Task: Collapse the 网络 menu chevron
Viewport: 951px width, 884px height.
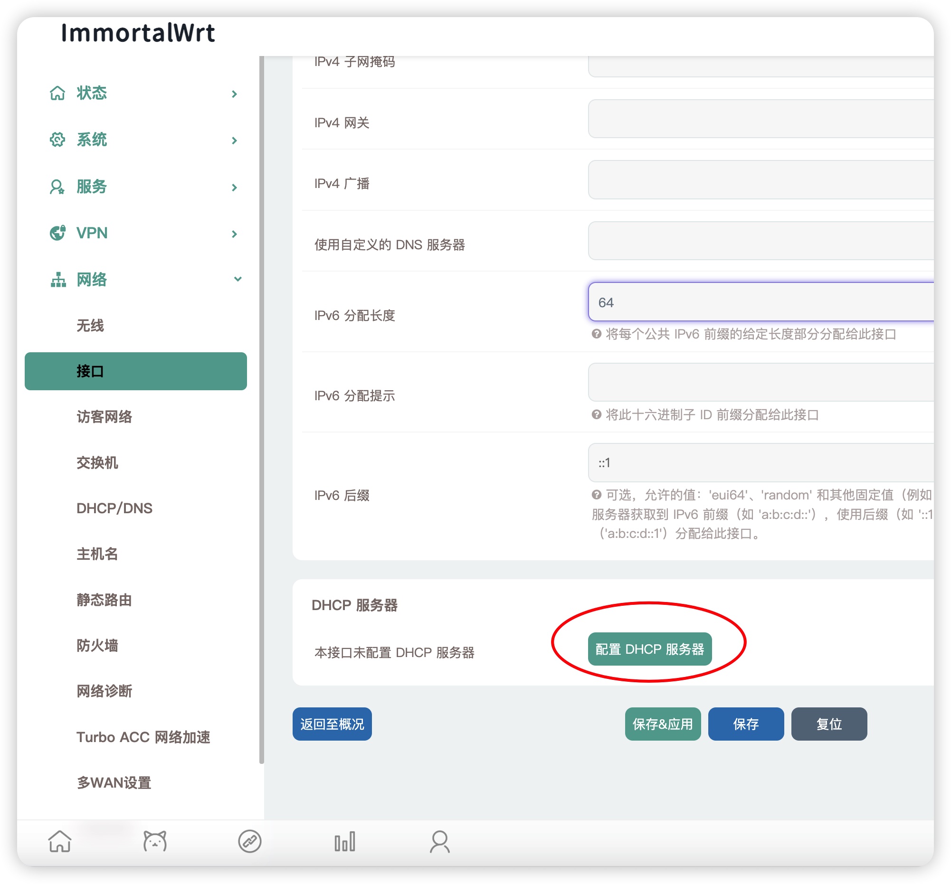Action: (238, 280)
